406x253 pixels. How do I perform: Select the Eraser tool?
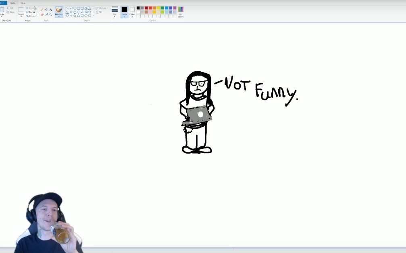coord(42,15)
